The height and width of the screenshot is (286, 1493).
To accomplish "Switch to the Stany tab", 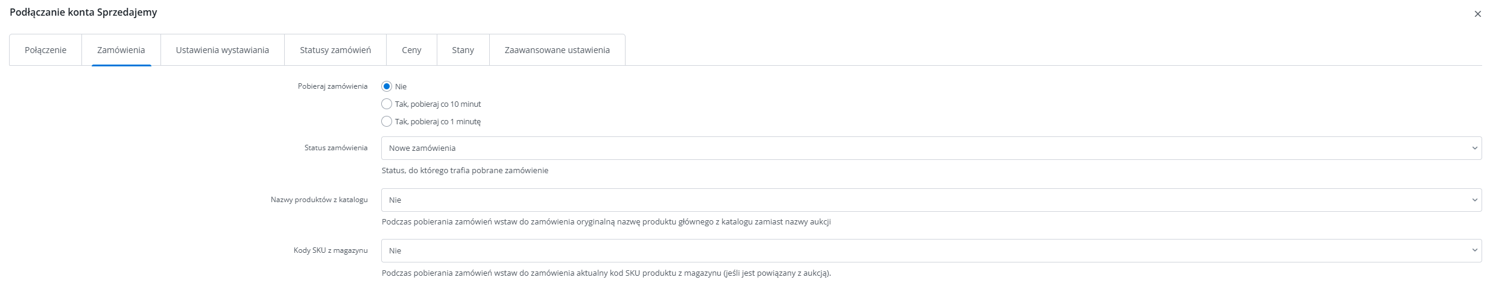I will coord(463,50).
